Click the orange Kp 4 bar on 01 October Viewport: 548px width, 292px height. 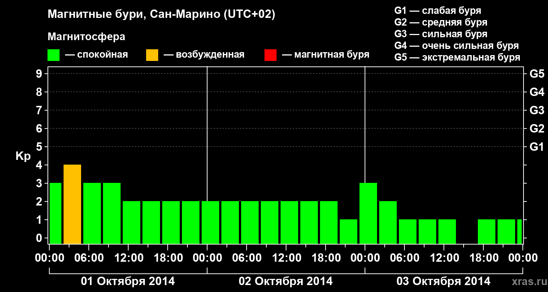(72, 204)
